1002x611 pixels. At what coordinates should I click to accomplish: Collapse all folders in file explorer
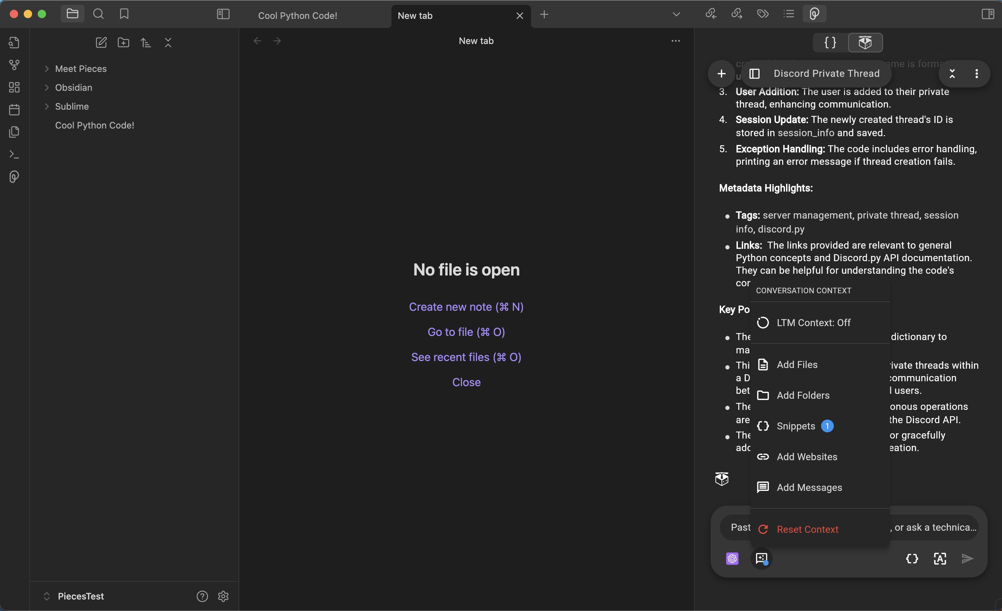[168, 42]
